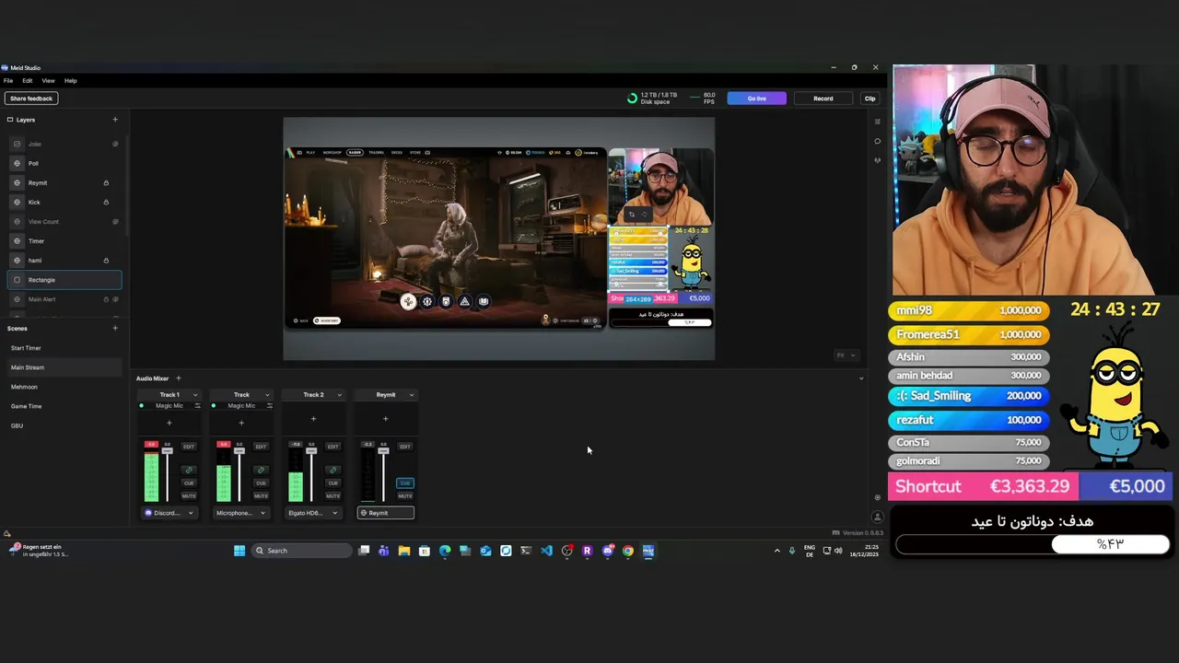Open Google Chrome from the taskbar
Viewport: 1179px width, 663px height.
click(x=628, y=551)
